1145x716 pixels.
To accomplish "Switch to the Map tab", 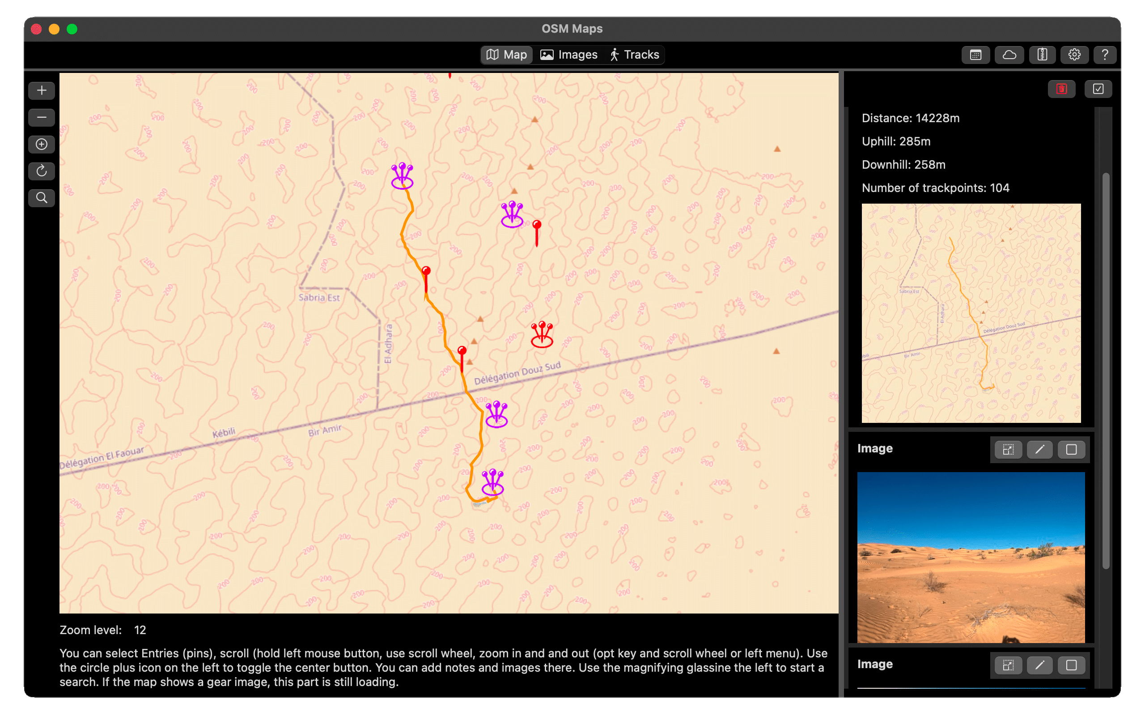I will pyautogui.click(x=507, y=55).
